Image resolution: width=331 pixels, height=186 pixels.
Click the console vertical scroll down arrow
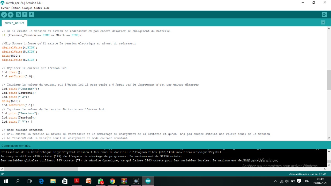(329, 165)
